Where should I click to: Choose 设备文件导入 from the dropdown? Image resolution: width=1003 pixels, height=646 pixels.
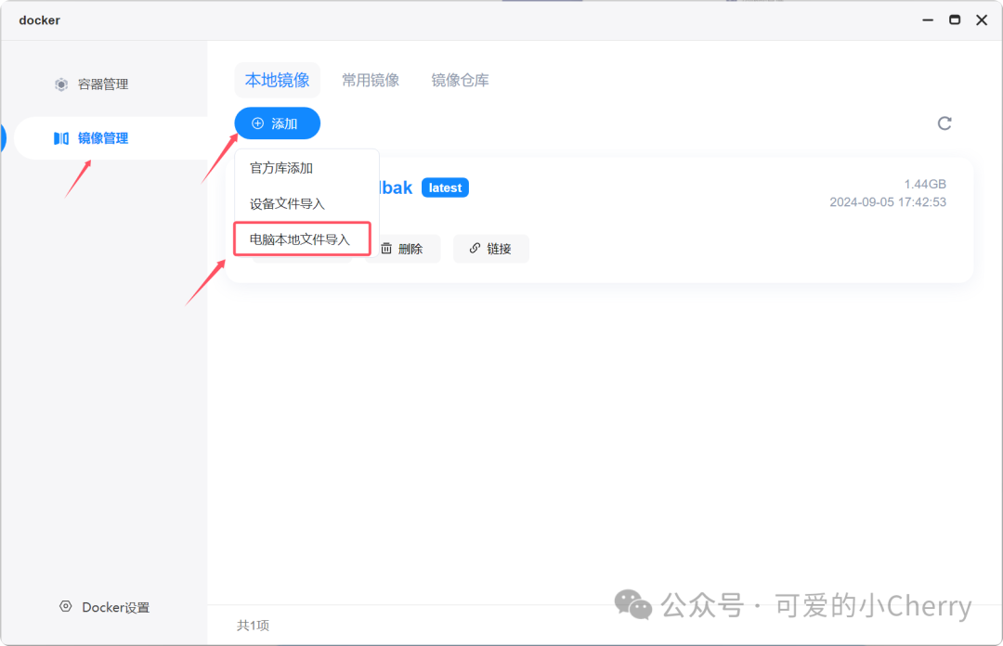coord(287,204)
